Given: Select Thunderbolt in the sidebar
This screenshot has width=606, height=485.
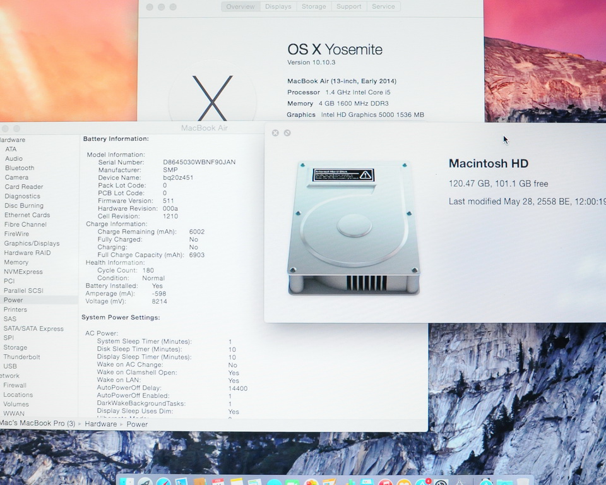Looking at the screenshot, I should [21, 357].
